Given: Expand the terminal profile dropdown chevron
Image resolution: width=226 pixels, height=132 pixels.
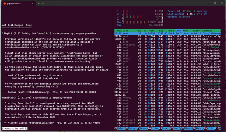Looking at the screenshot, I should 43,4.
